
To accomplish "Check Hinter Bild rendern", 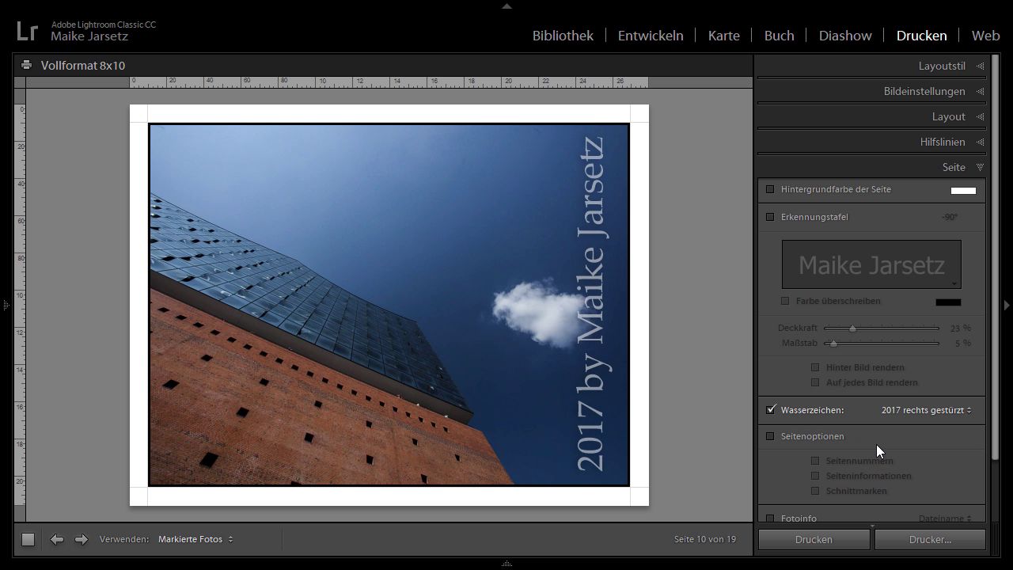I will pyautogui.click(x=815, y=367).
